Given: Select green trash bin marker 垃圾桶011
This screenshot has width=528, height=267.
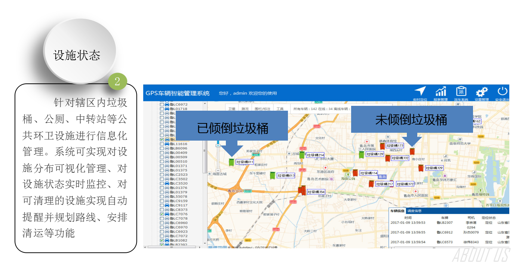Looking at the screenshot, I should pyautogui.click(x=232, y=162).
